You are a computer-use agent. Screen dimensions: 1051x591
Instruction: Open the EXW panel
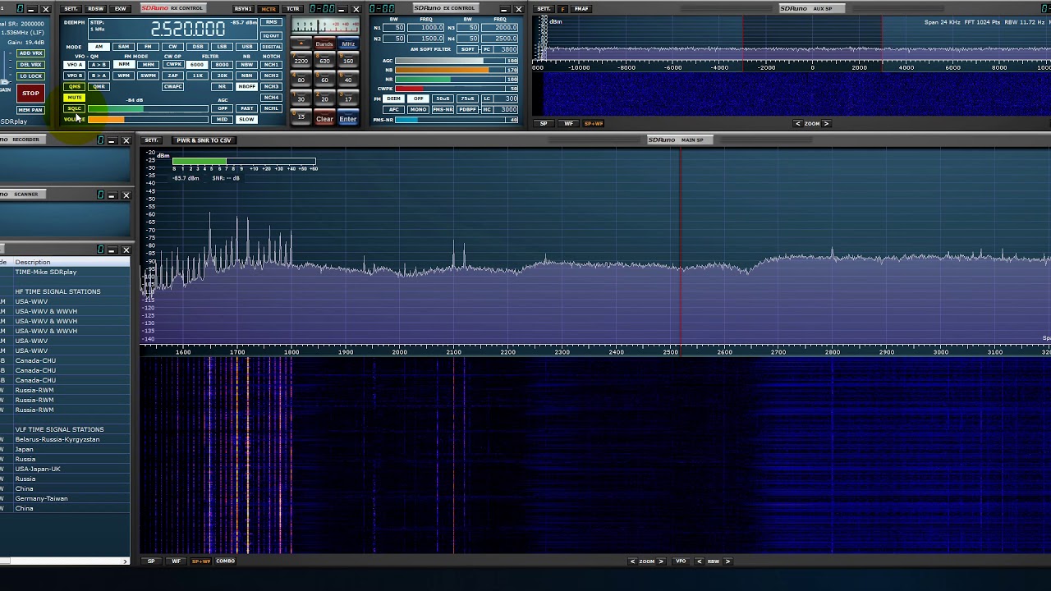[121, 9]
